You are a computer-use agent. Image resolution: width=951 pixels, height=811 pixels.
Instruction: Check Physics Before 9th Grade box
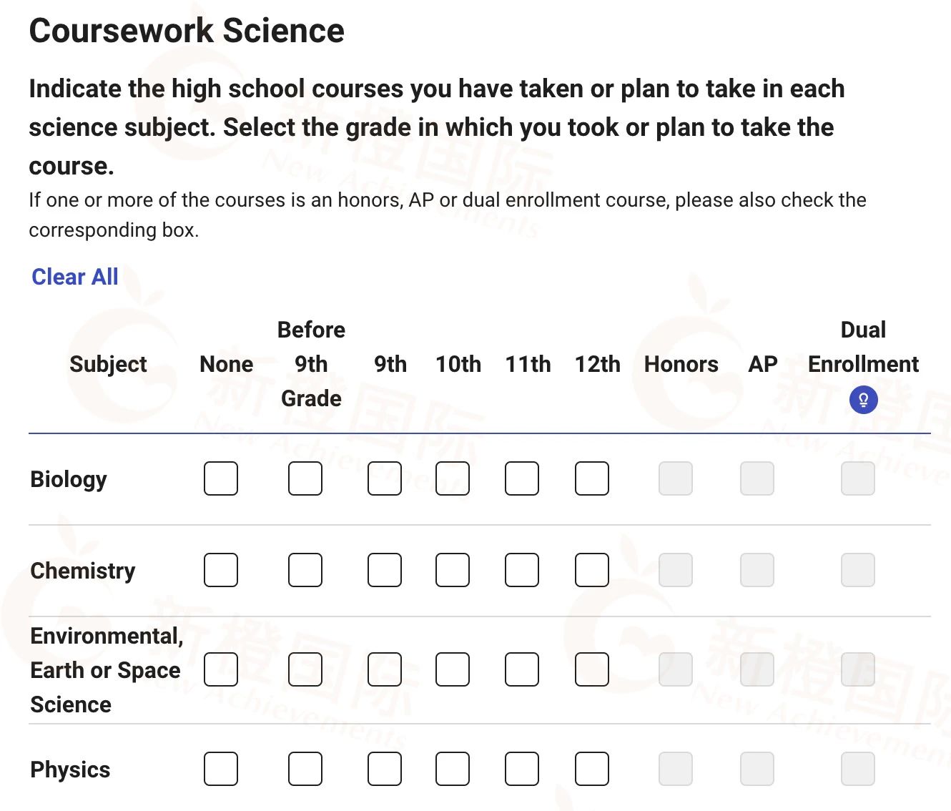(305, 769)
